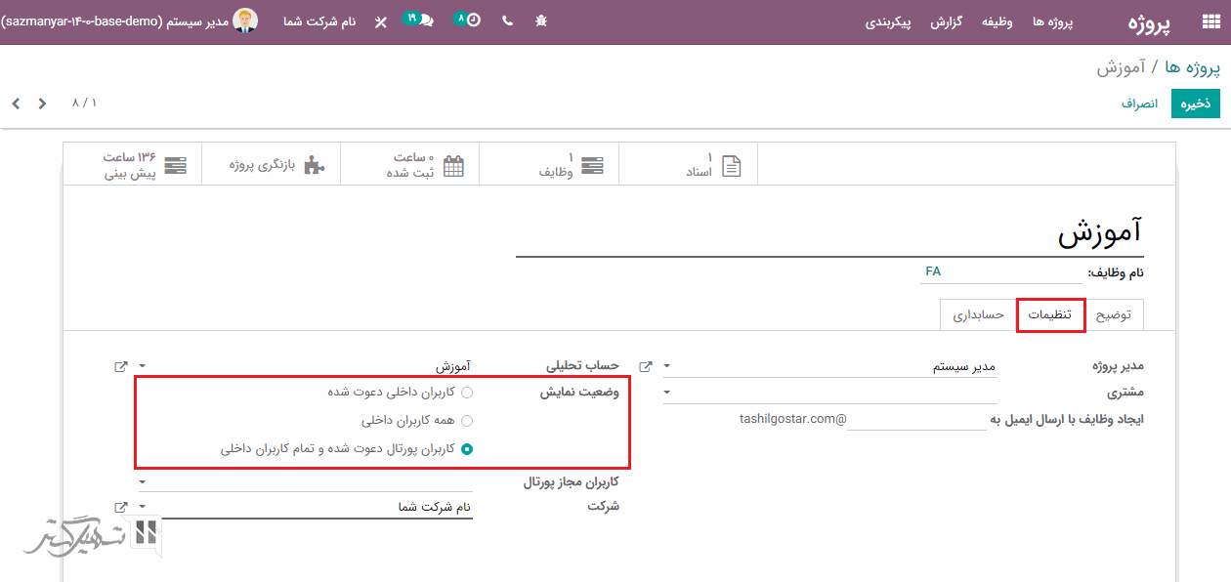
Task: Open external link beside project manager field
Action: pos(645,366)
